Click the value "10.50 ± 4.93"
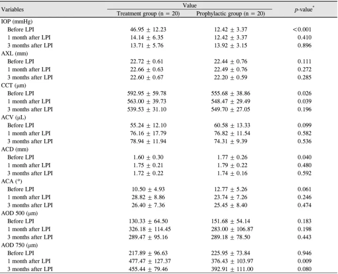This screenshot has height=274, width=338. (x=148, y=189)
